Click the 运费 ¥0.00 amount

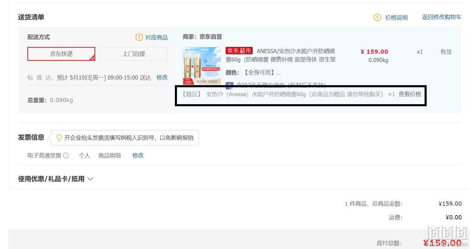[x=454, y=217]
